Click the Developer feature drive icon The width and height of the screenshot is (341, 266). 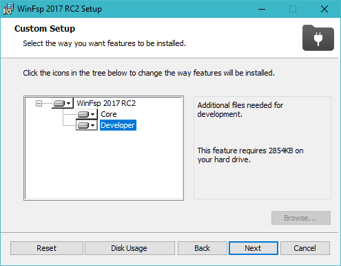point(83,125)
